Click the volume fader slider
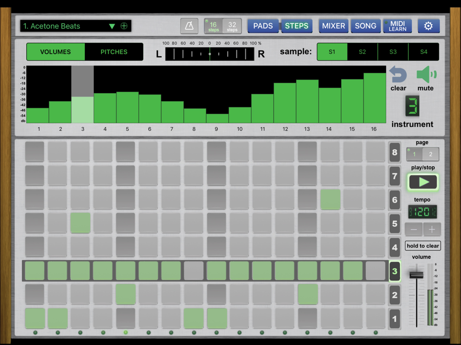461x345 pixels. tap(416, 275)
